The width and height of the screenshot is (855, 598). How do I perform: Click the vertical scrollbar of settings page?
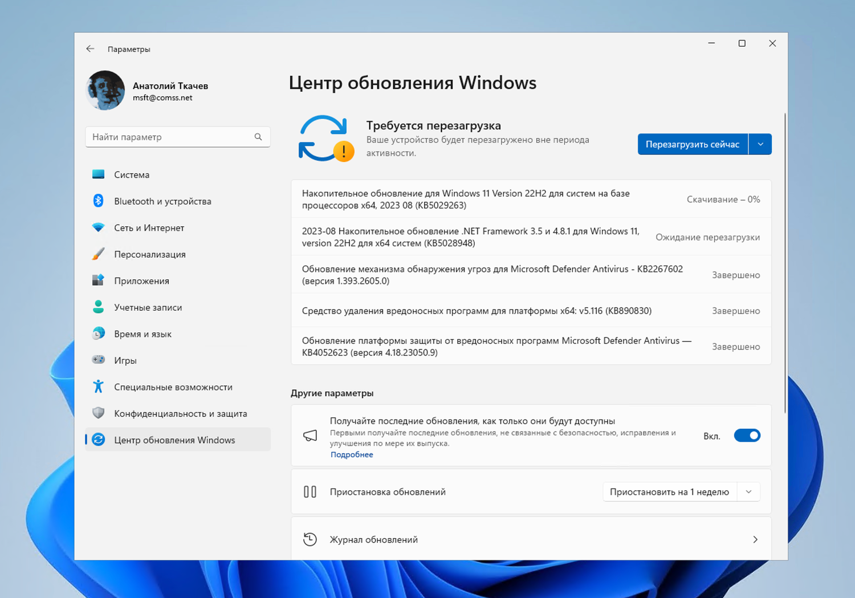785,263
